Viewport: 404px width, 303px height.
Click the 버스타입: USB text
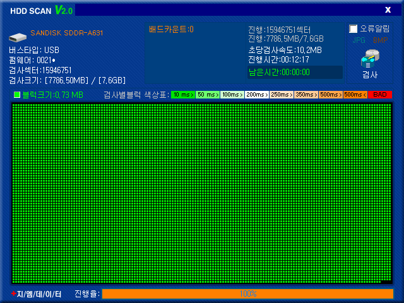click(x=34, y=50)
